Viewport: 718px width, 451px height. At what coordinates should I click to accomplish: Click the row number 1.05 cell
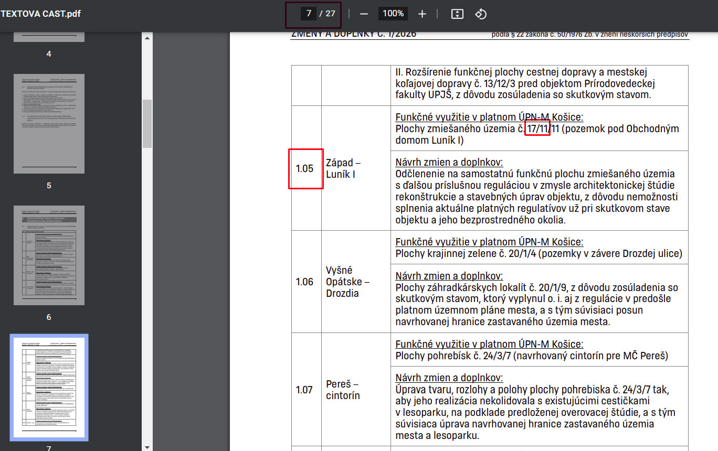305,169
